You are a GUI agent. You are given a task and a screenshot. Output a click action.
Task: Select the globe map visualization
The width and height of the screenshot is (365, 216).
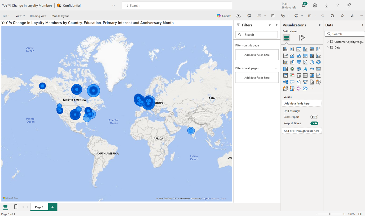pyautogui.click(x=292, y=69)
